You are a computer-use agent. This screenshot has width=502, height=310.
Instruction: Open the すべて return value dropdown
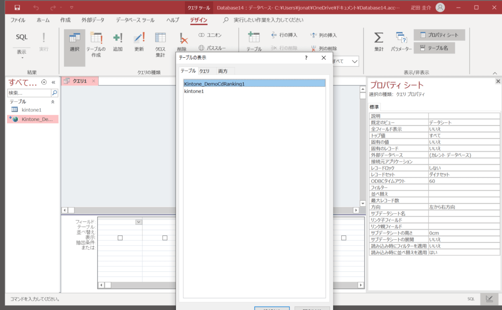tap(354, 61)
